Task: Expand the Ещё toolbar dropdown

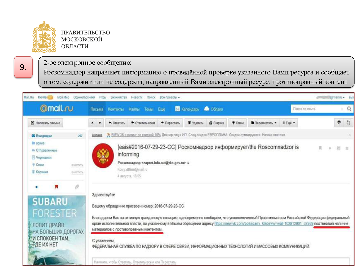Action: pyautogui.click(x=289, y=123)
